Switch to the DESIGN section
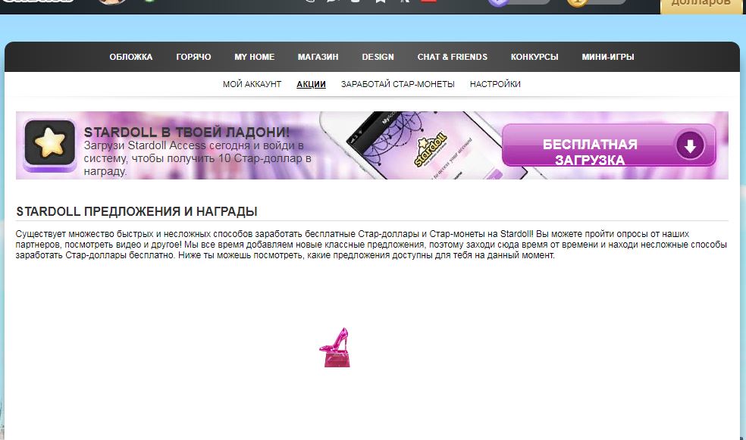Screen dimensions: 746x440 pos(377,57)
